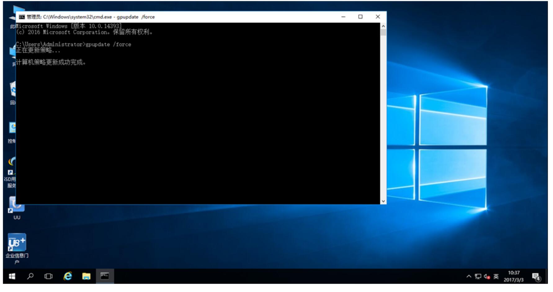Open the cmd window system menu icon
This screenshot has height=292, width=553.
point(22,17)
